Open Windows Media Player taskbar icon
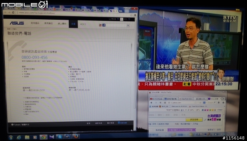 click(35, 138)
